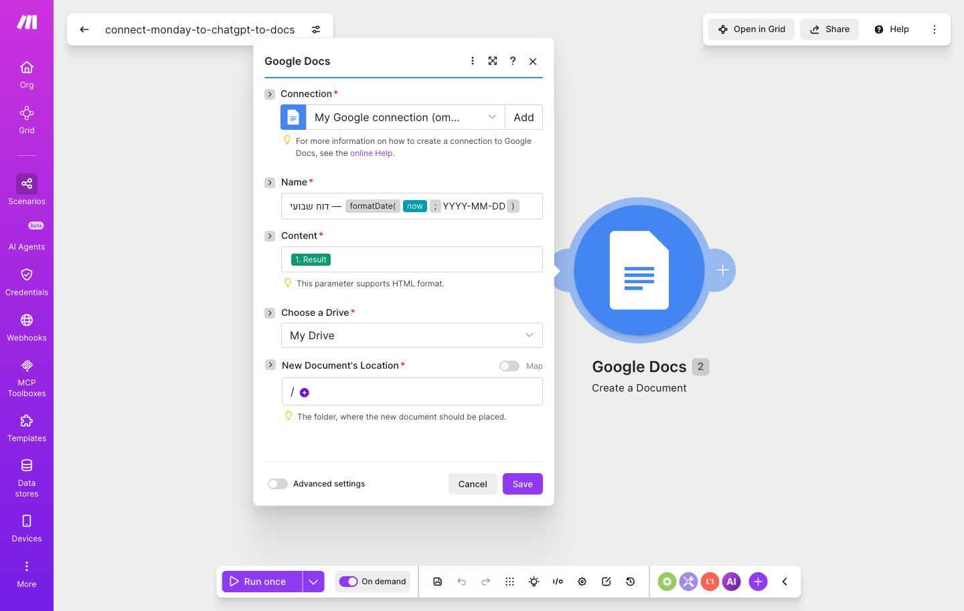Open scenario settings gear in bottom toolbar

click(x=582, y=582)
